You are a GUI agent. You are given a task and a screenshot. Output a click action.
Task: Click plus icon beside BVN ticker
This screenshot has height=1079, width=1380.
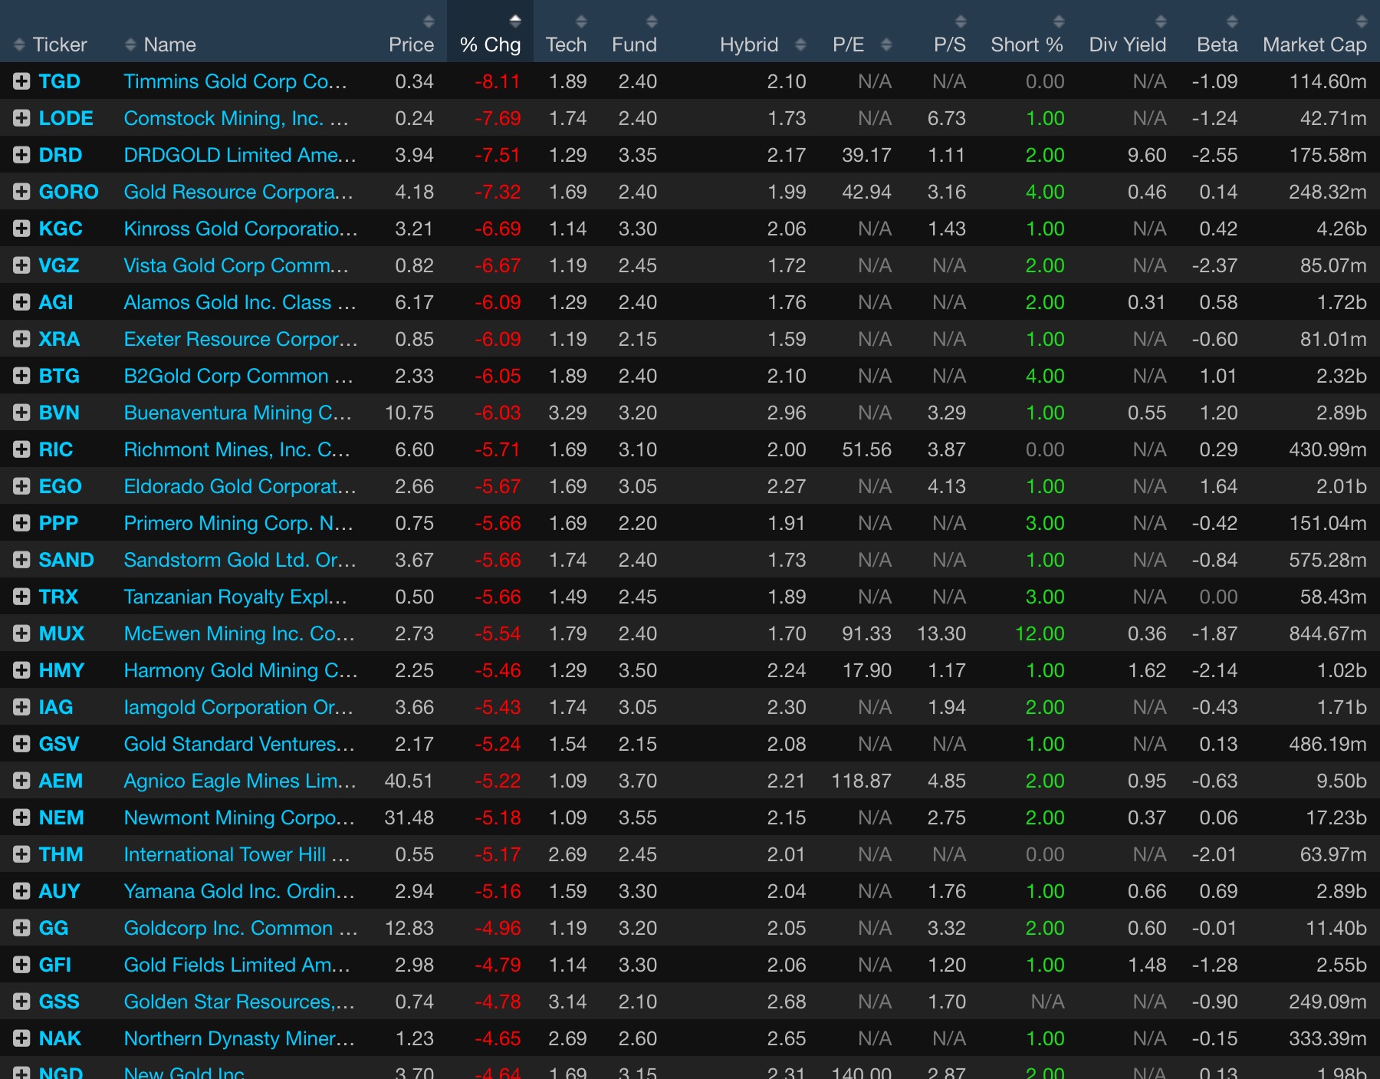point(21,413)
